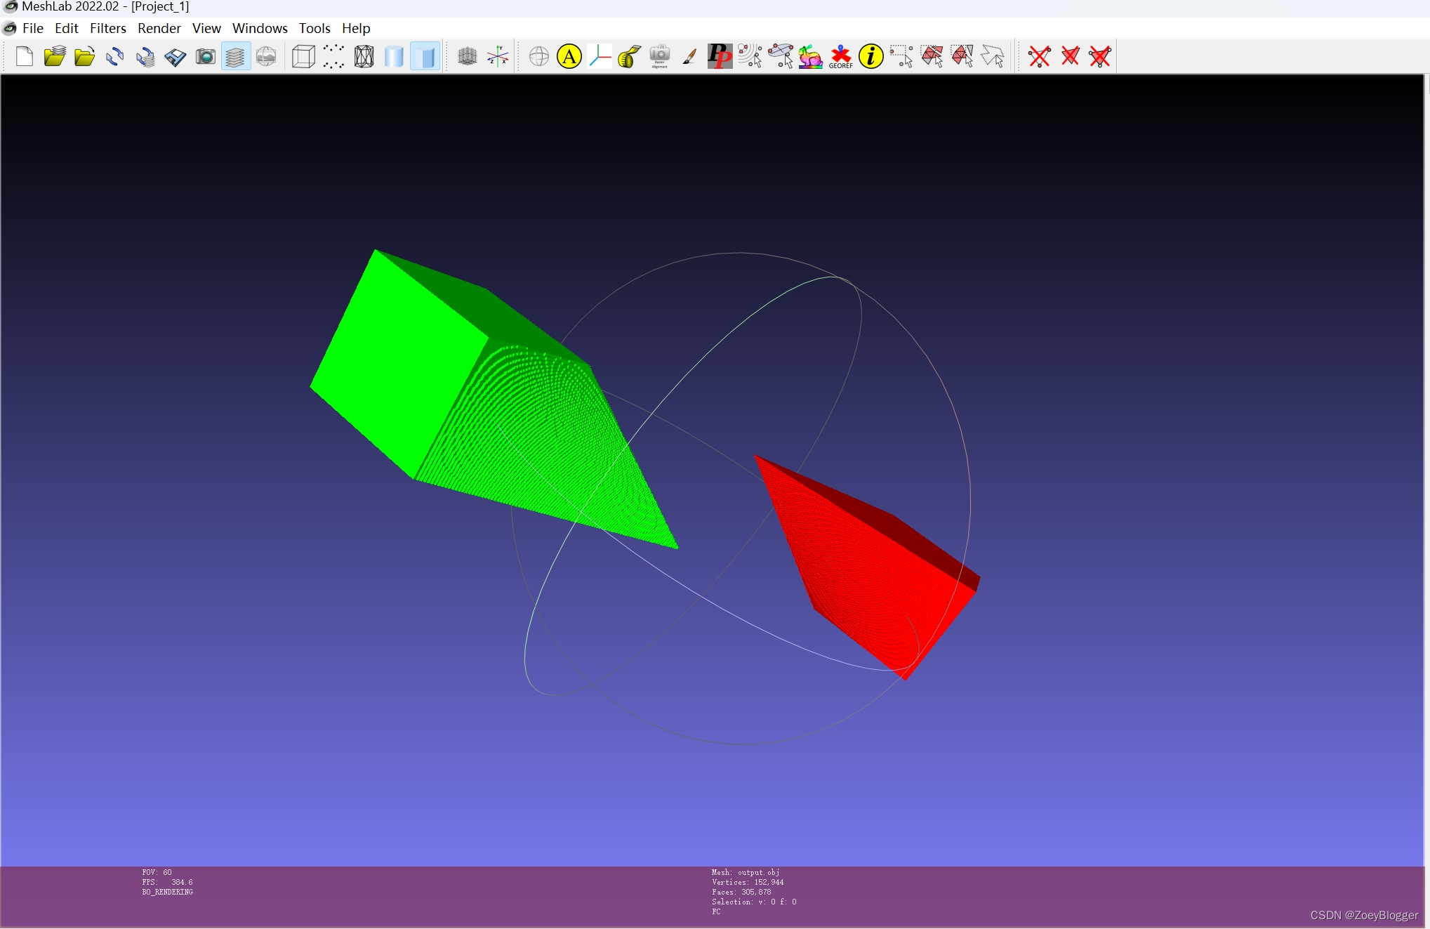
Task: Toggle bounding box display mode
Action: 303,56
